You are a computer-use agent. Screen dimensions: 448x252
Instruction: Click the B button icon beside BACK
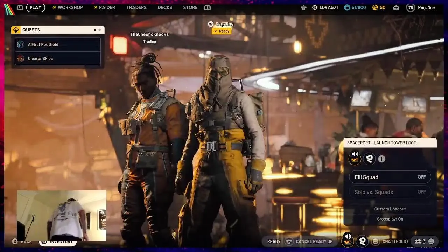point(15,241)
